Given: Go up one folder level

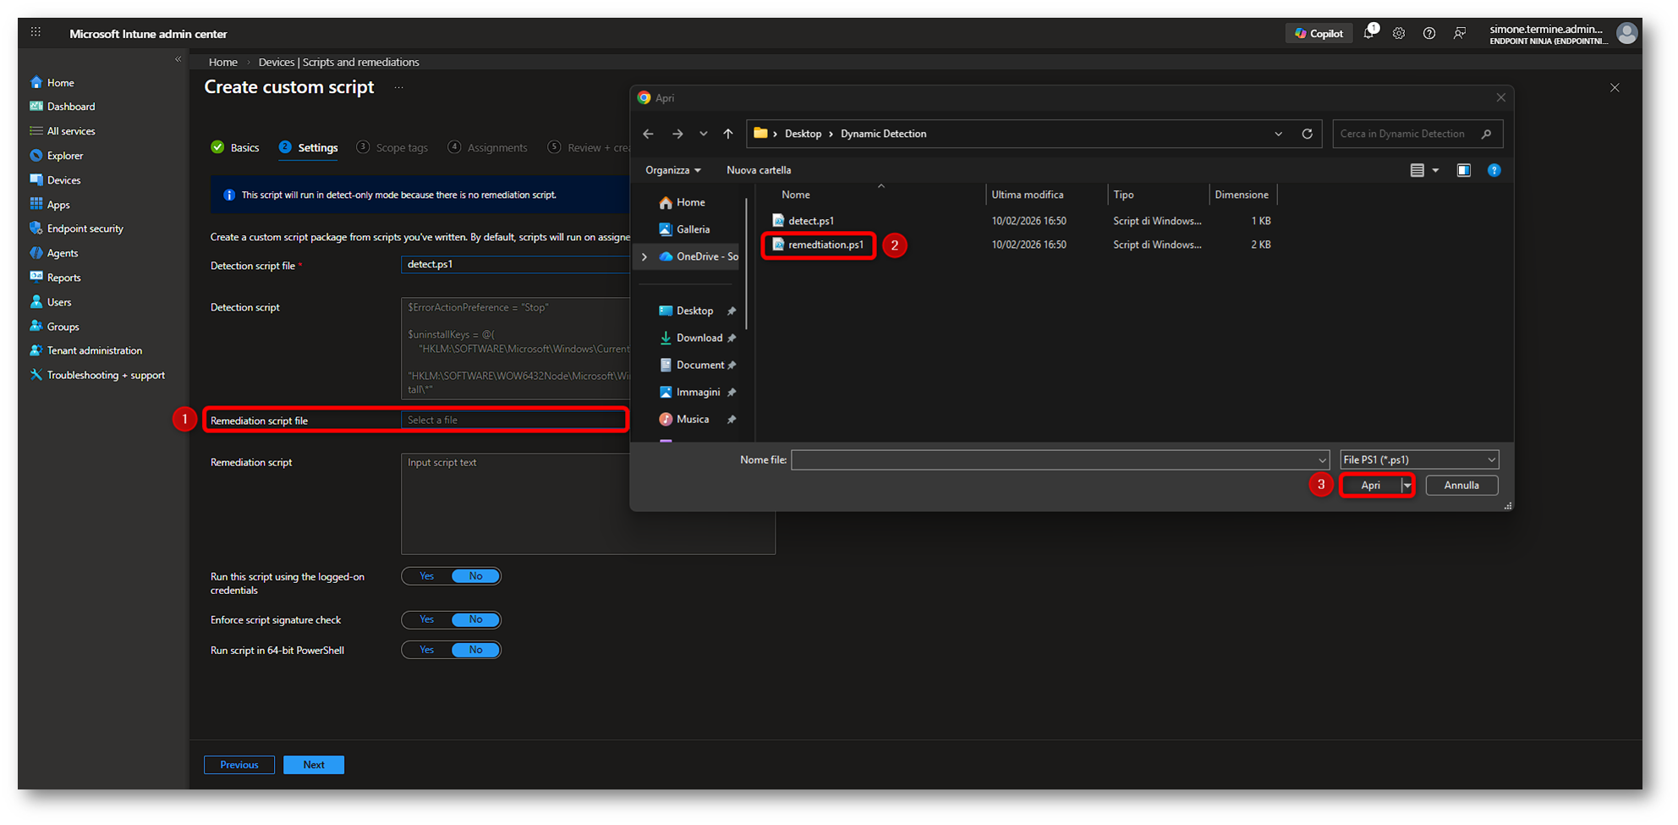Looking at the screenshot, I should pyautogui.click(x=728, y=134).
